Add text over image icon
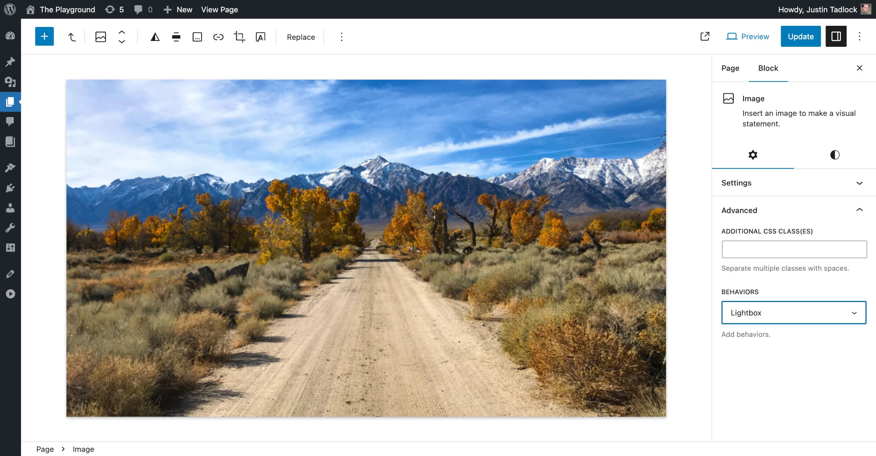The image size is (876, 456). coord(261,36)
